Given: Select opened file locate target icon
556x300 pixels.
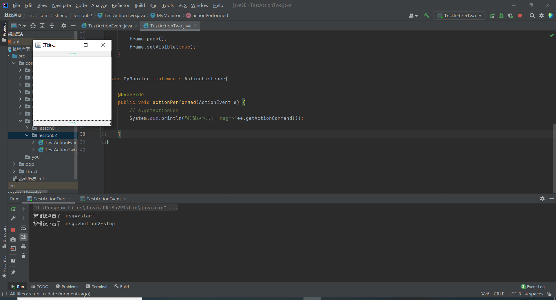Looking at the screenshot, I should (33, 26).
